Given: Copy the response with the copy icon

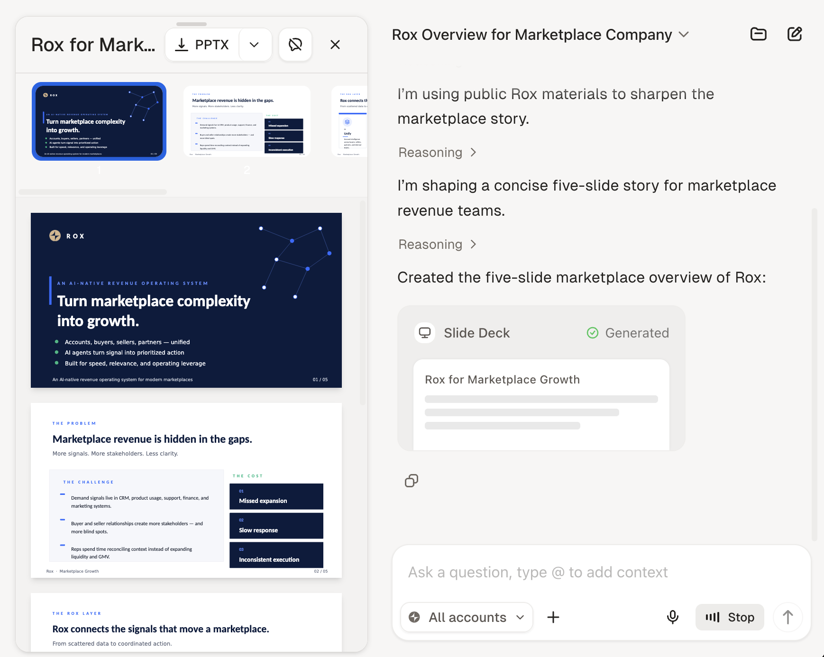Looking at the screenshot, I should (x=412, y=481).
